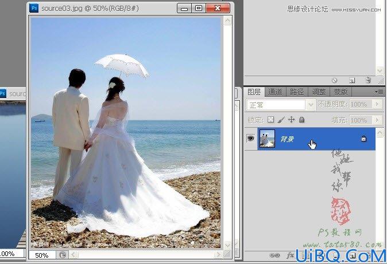Click the new item icon in upper panel

[x=352, y=80]
